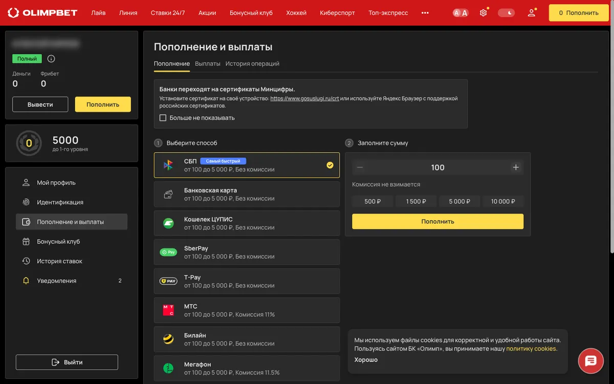This screenshot has height=384, width=614.
Task: Open settings gear icon in header
Action: [x=484, y=13]
